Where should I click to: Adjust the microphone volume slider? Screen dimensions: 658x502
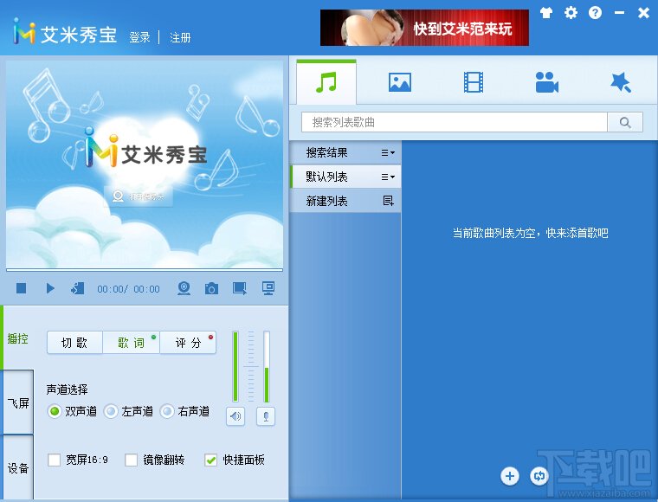tap(267, 366)
